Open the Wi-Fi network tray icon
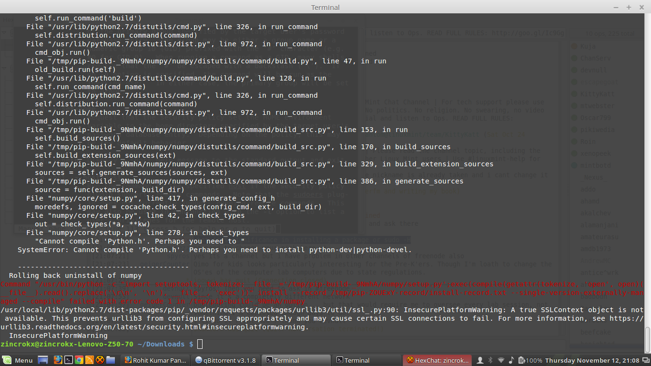Viewport: 651px width, 366px height. point(501,360)
